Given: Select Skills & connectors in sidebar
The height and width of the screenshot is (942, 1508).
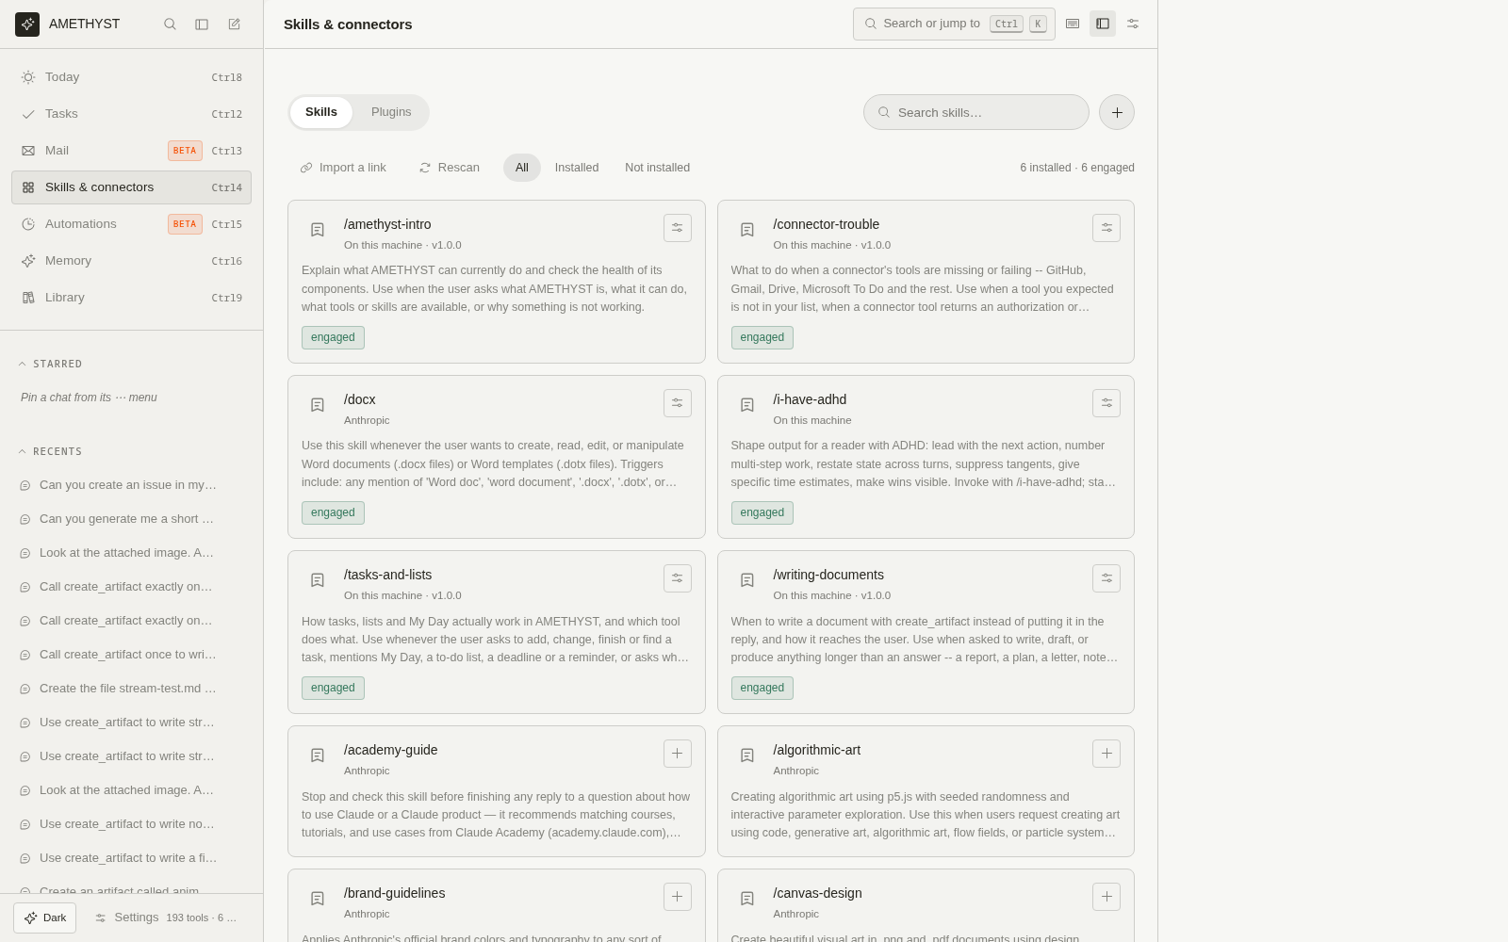Looking at the screenshot, I should 131,187.
